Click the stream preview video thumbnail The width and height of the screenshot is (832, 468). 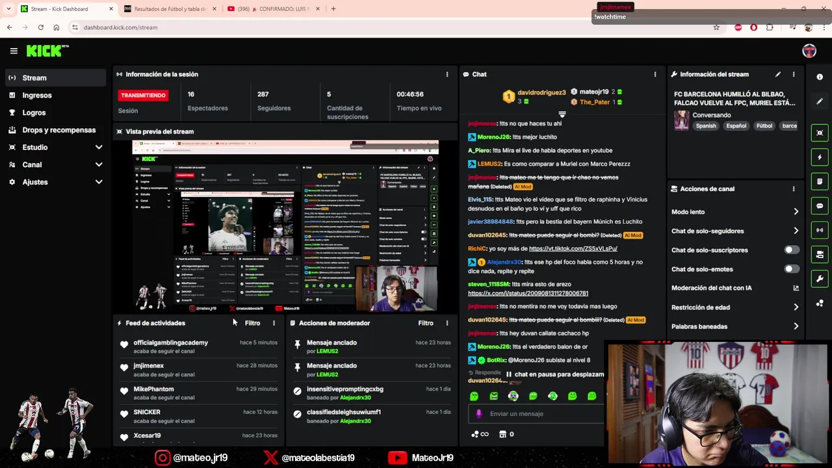tap(285, 226)
